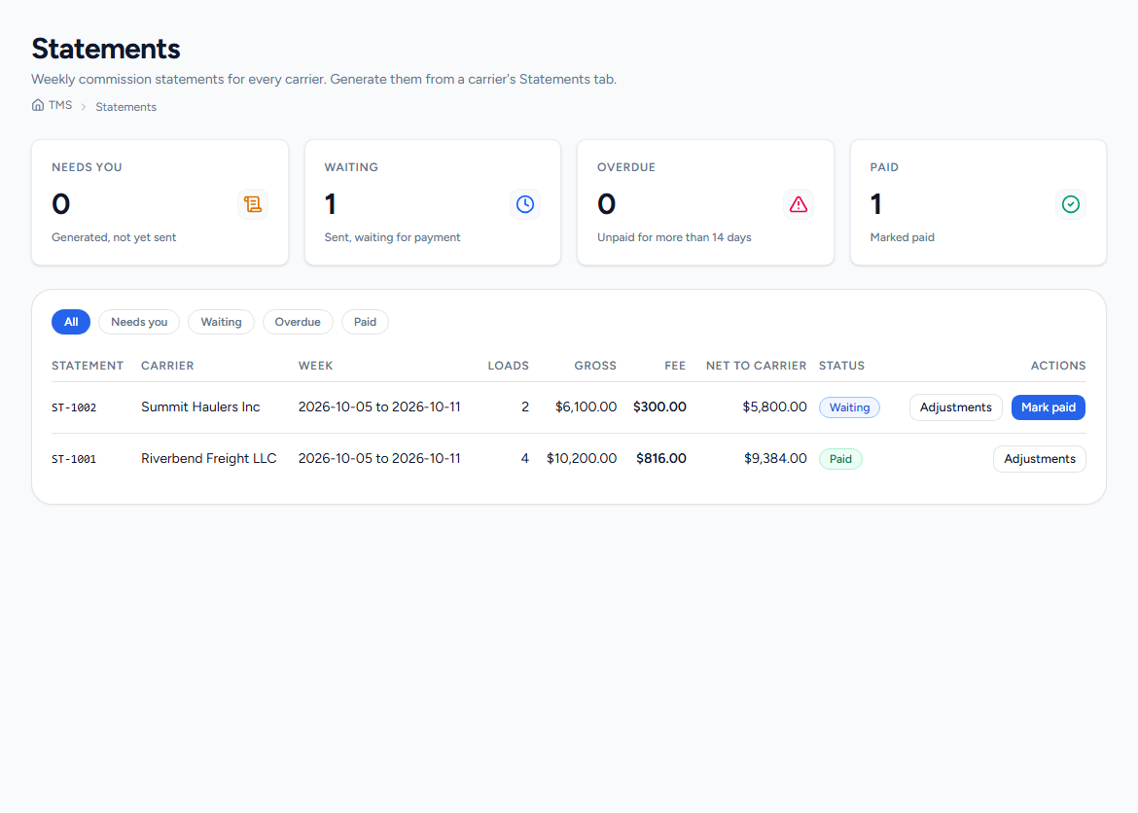Click the Statements breadcrumb item
The height and width of the screenshot is (813, 1138).
point(126,107)
